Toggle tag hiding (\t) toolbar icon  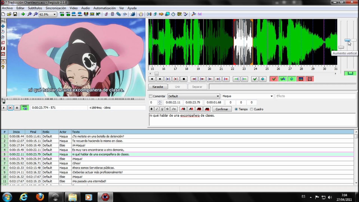tap(200, 14)
